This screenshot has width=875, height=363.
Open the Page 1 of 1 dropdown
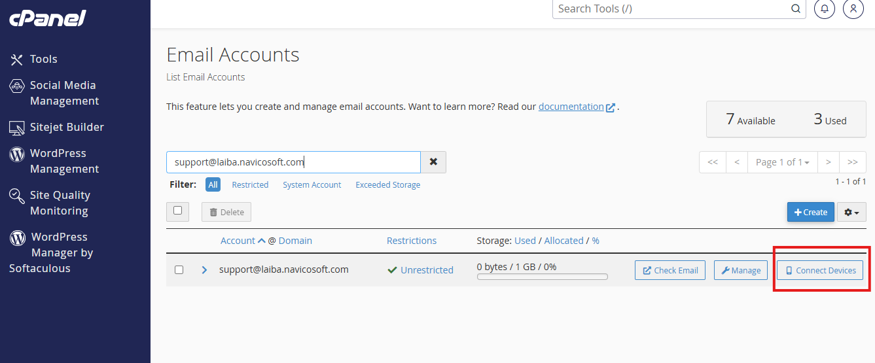782,162
